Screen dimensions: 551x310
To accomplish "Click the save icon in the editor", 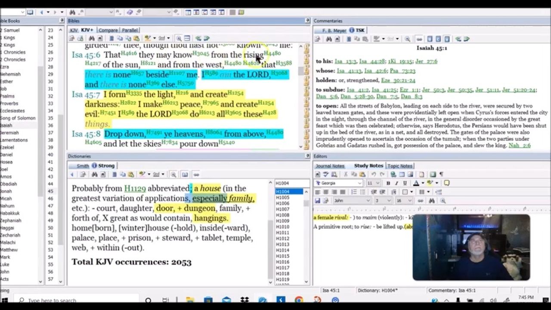I will click(x=318, y=201).
